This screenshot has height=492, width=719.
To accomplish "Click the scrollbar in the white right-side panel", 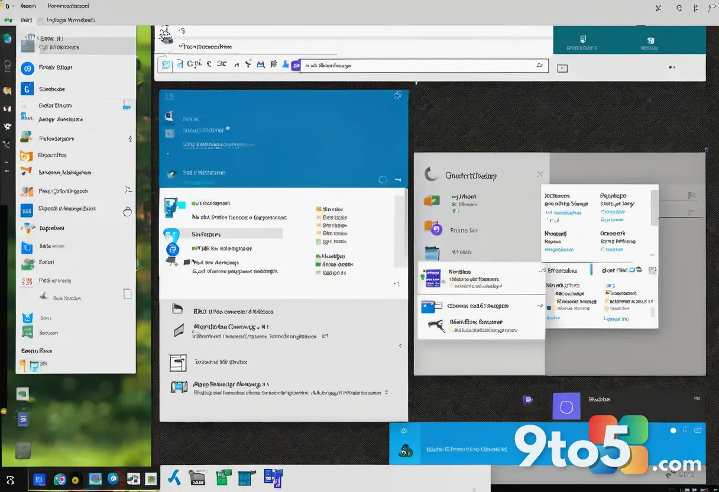I will click(x=655, y=207).
